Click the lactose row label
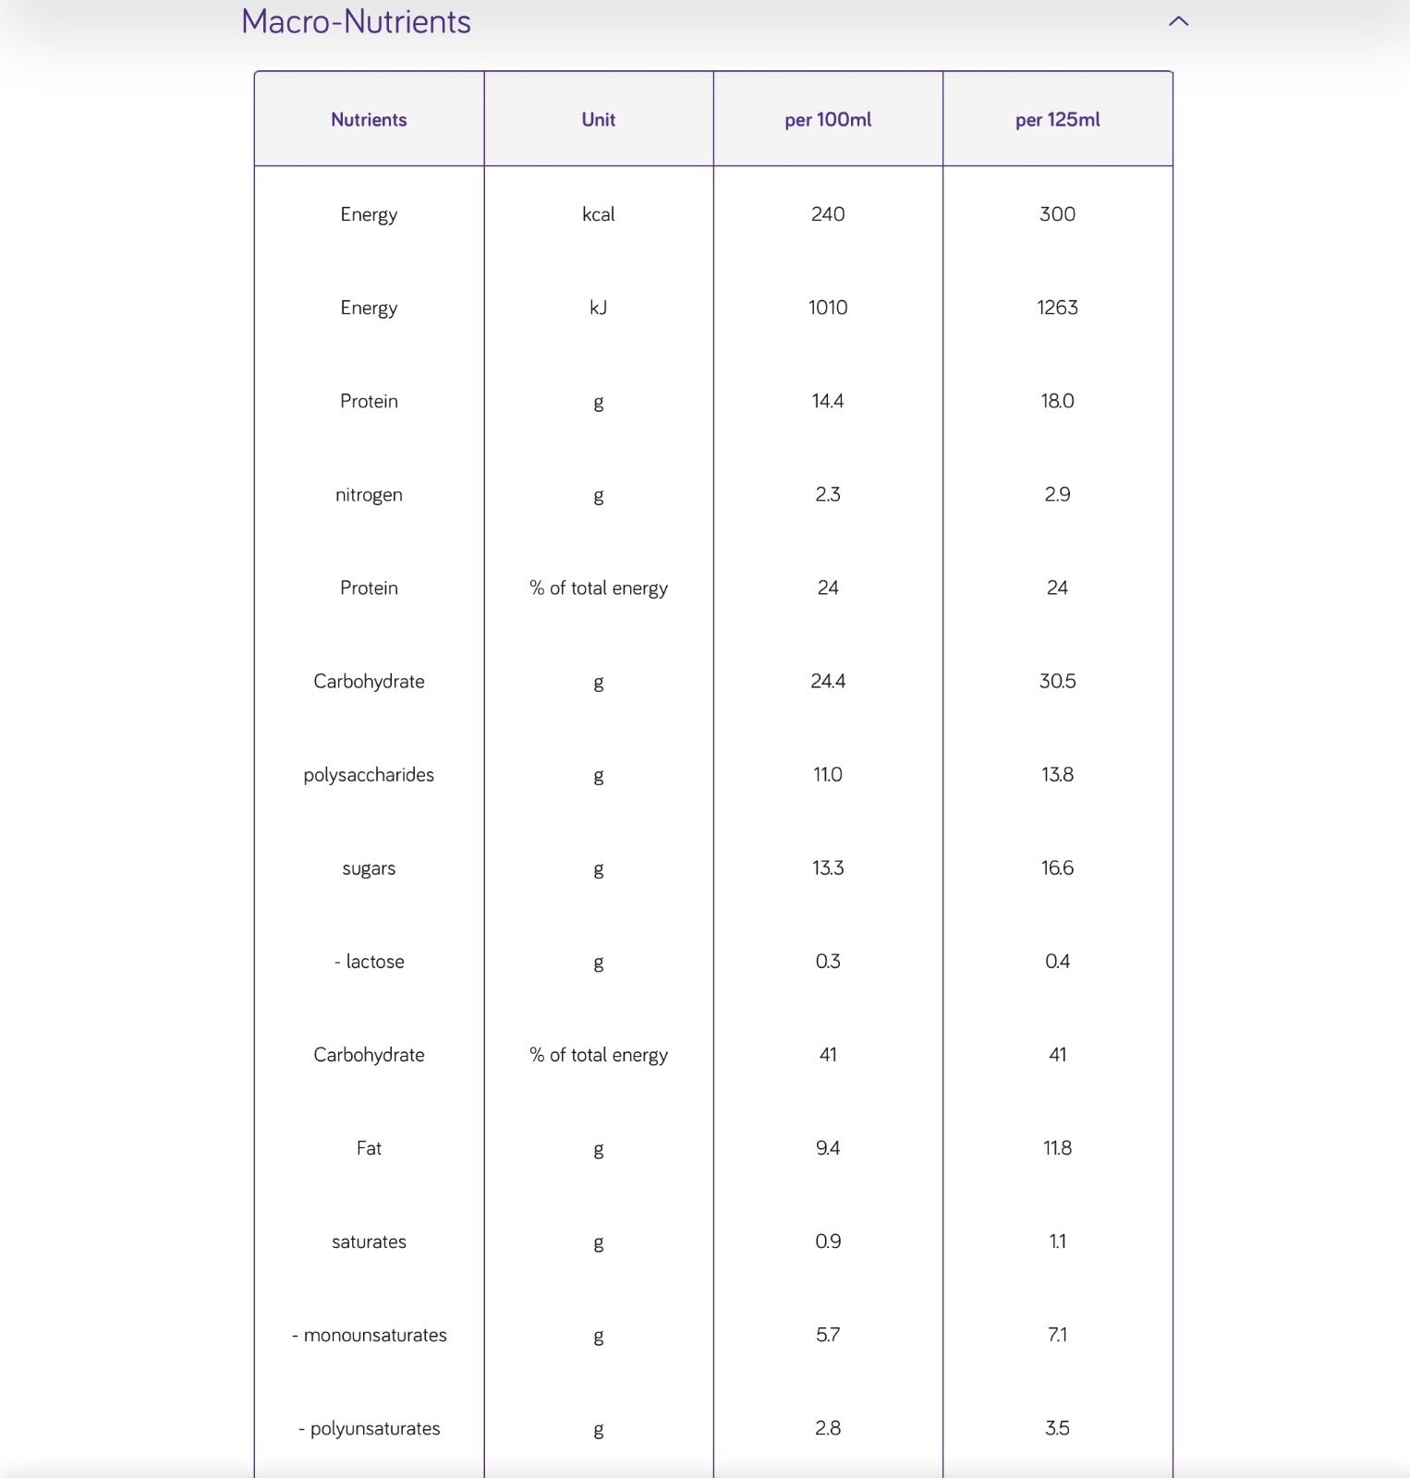Screen dimensions: 1410x1478 [370, 962]
